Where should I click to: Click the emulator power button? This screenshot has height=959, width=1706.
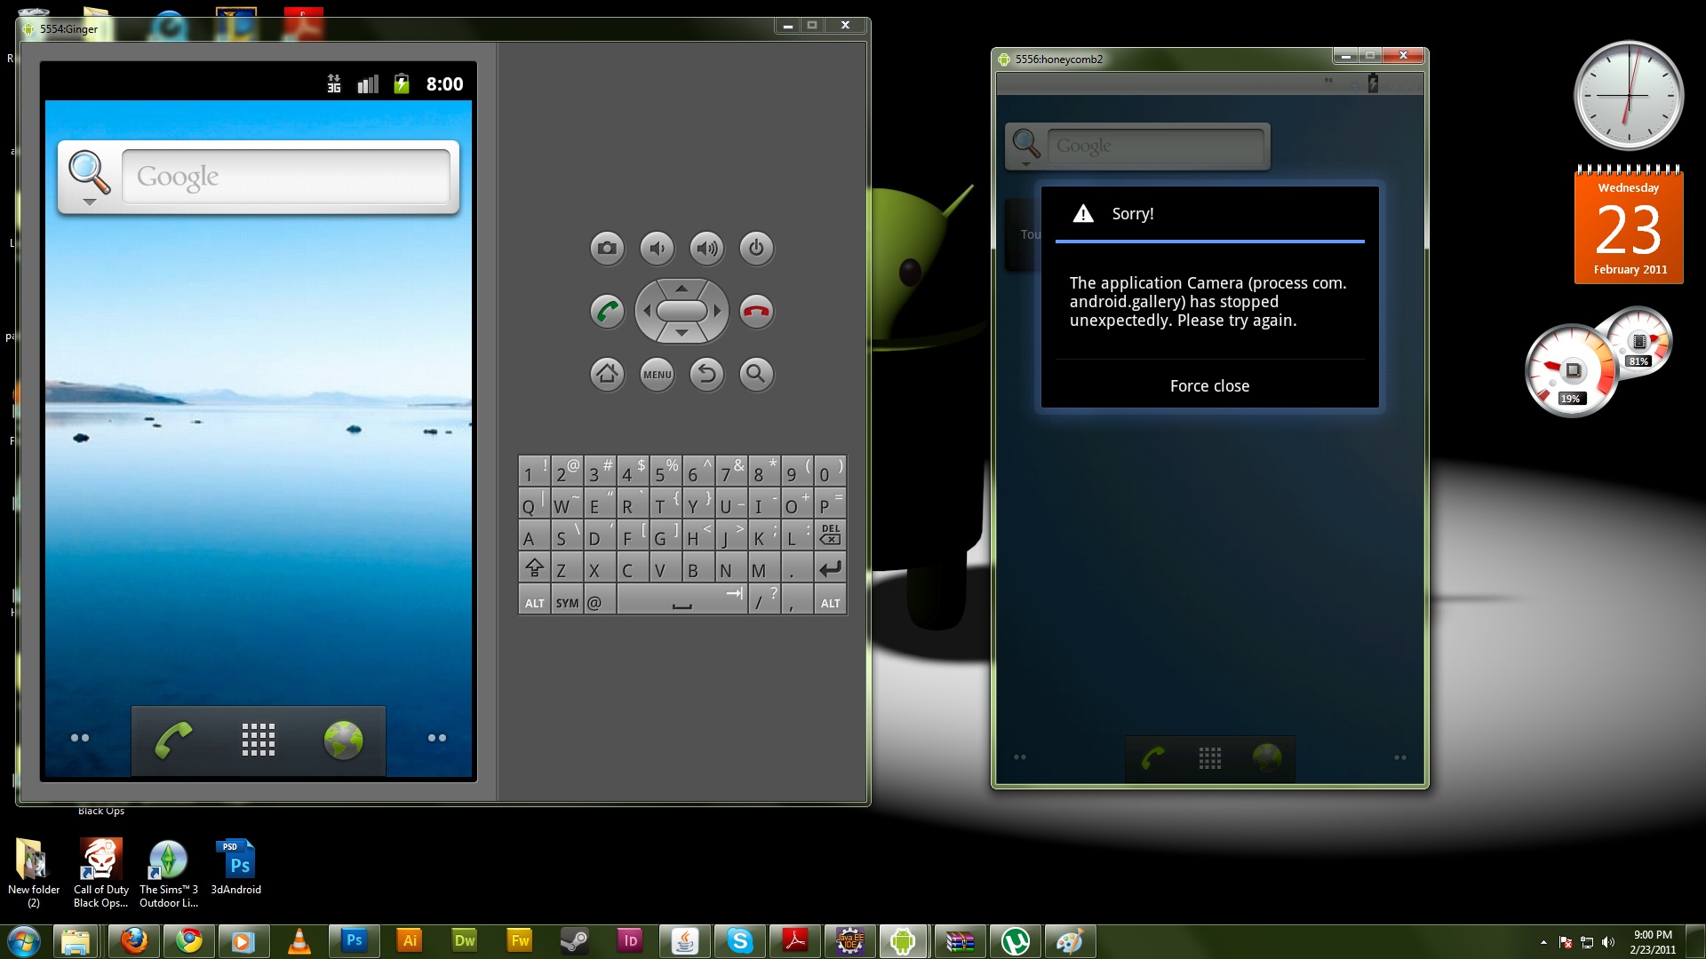point(756,248)
